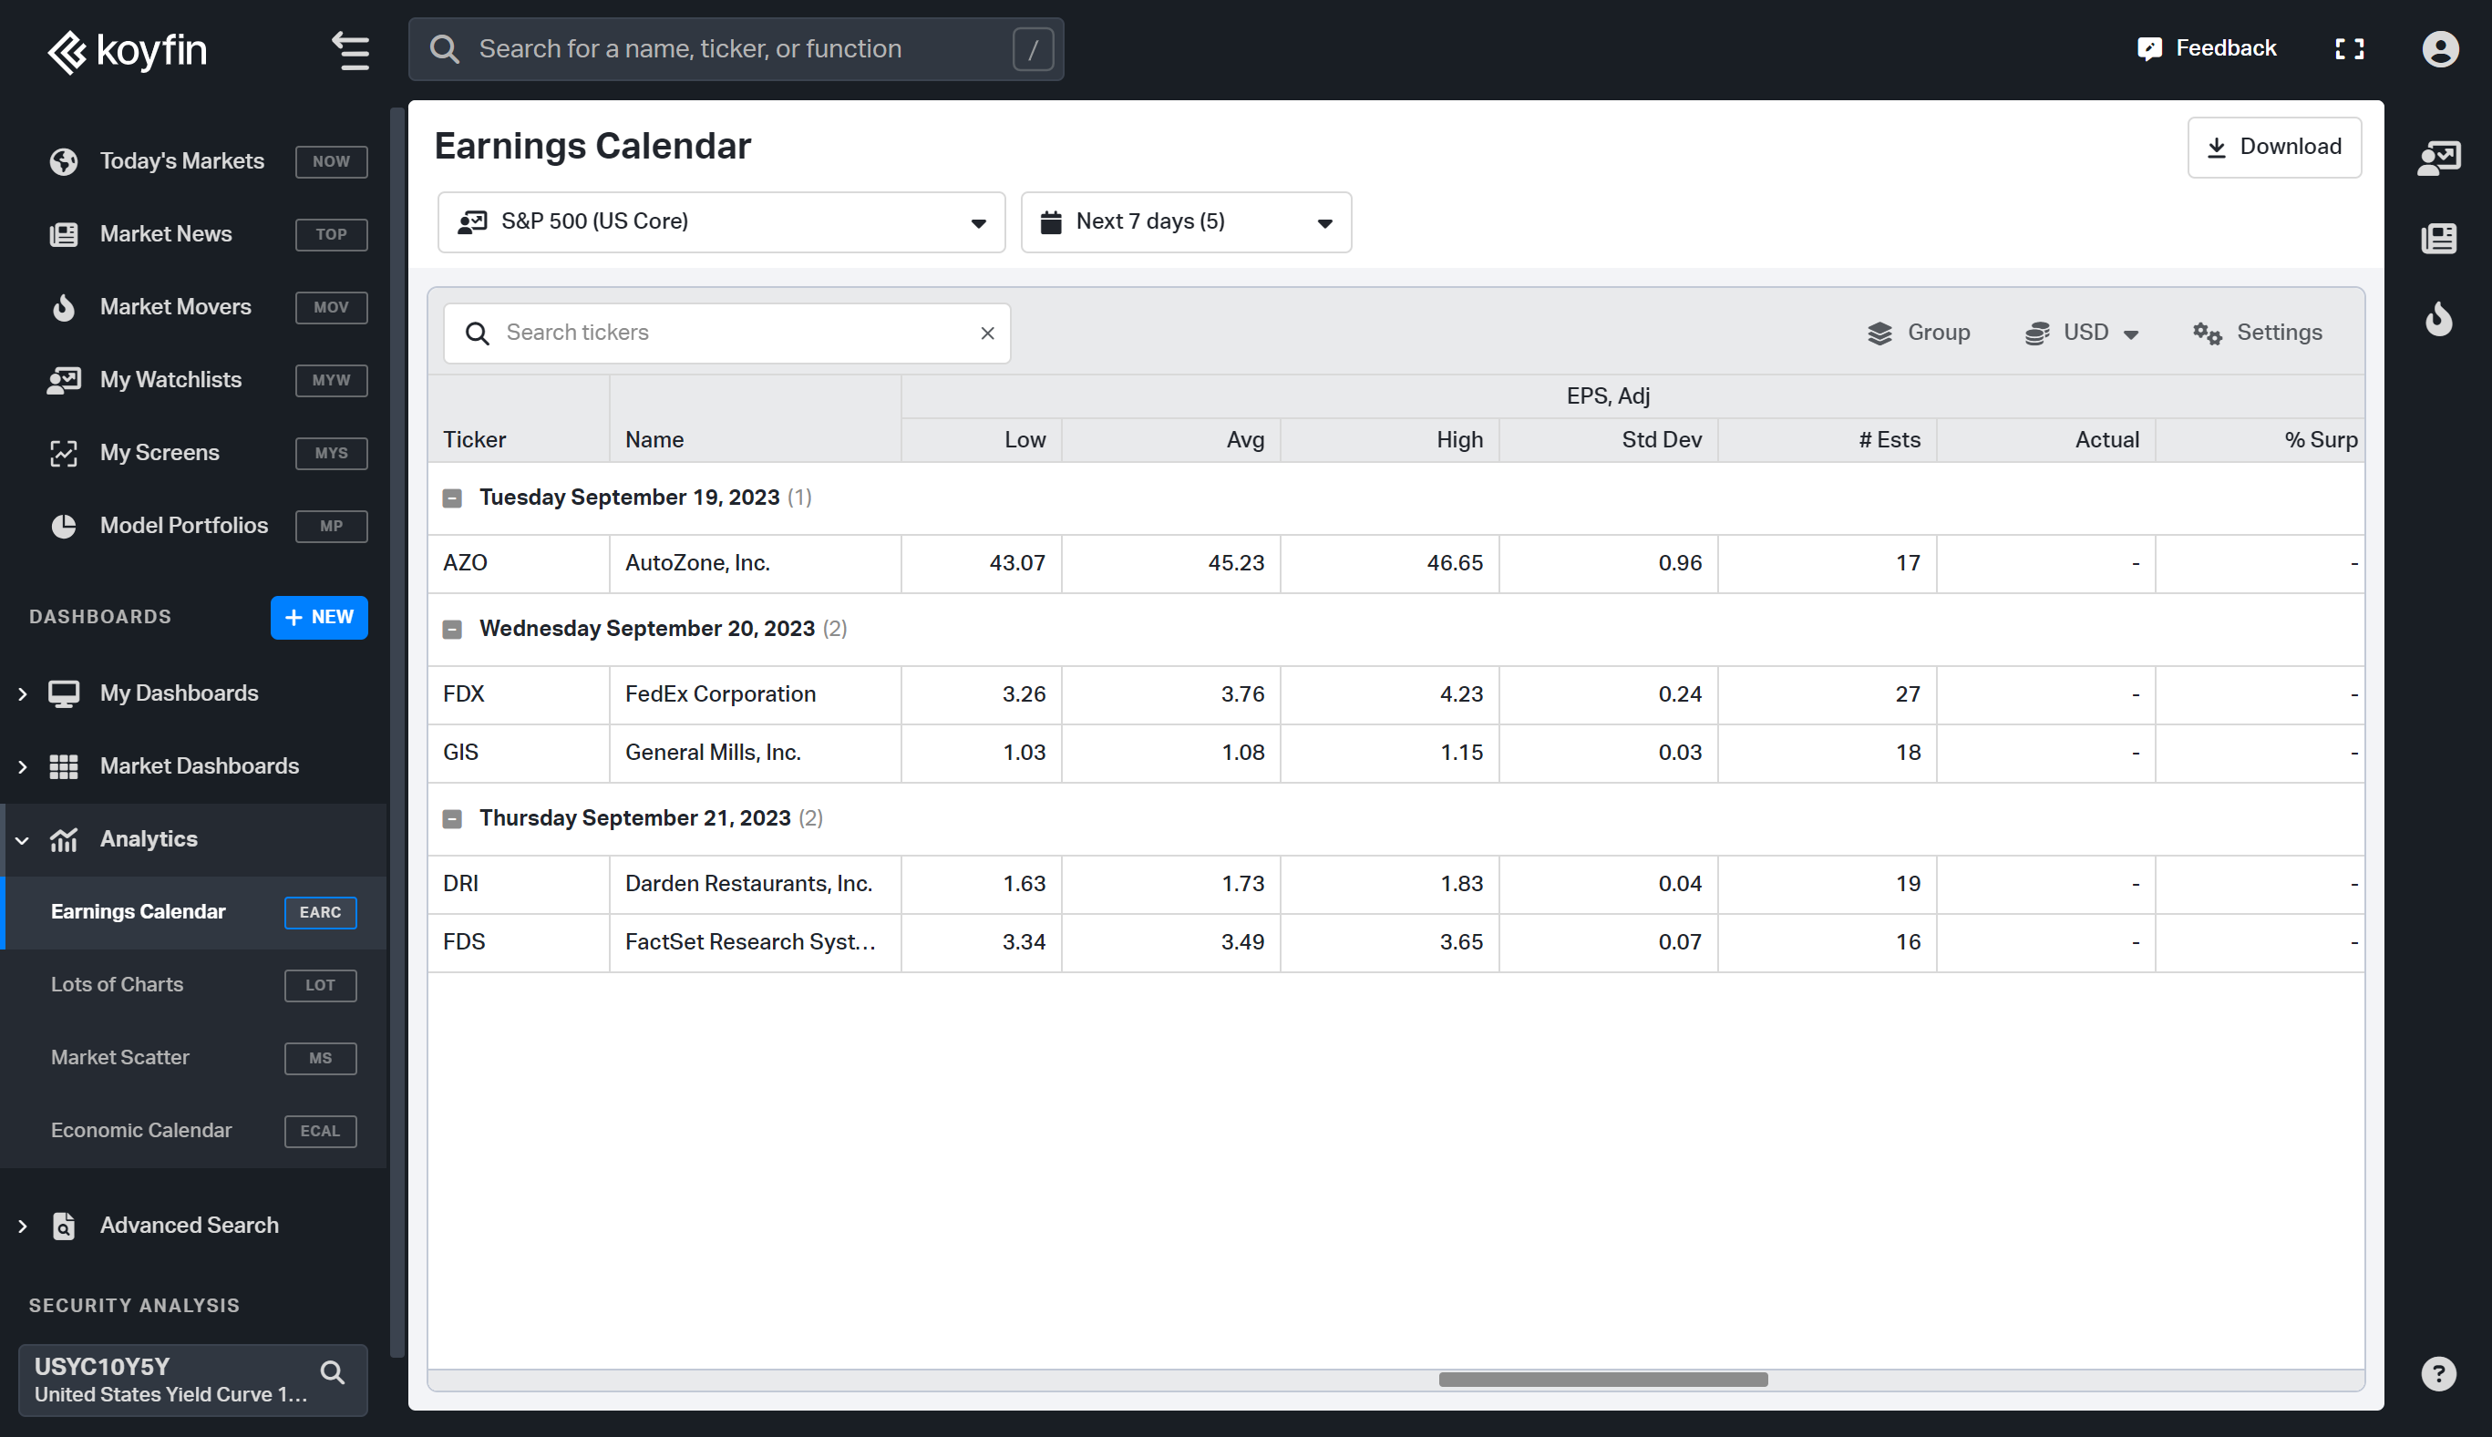Open help via the question mark icon
The height and width of the screenshot is (1437, 2492).
click(x=2439, y=1373)
